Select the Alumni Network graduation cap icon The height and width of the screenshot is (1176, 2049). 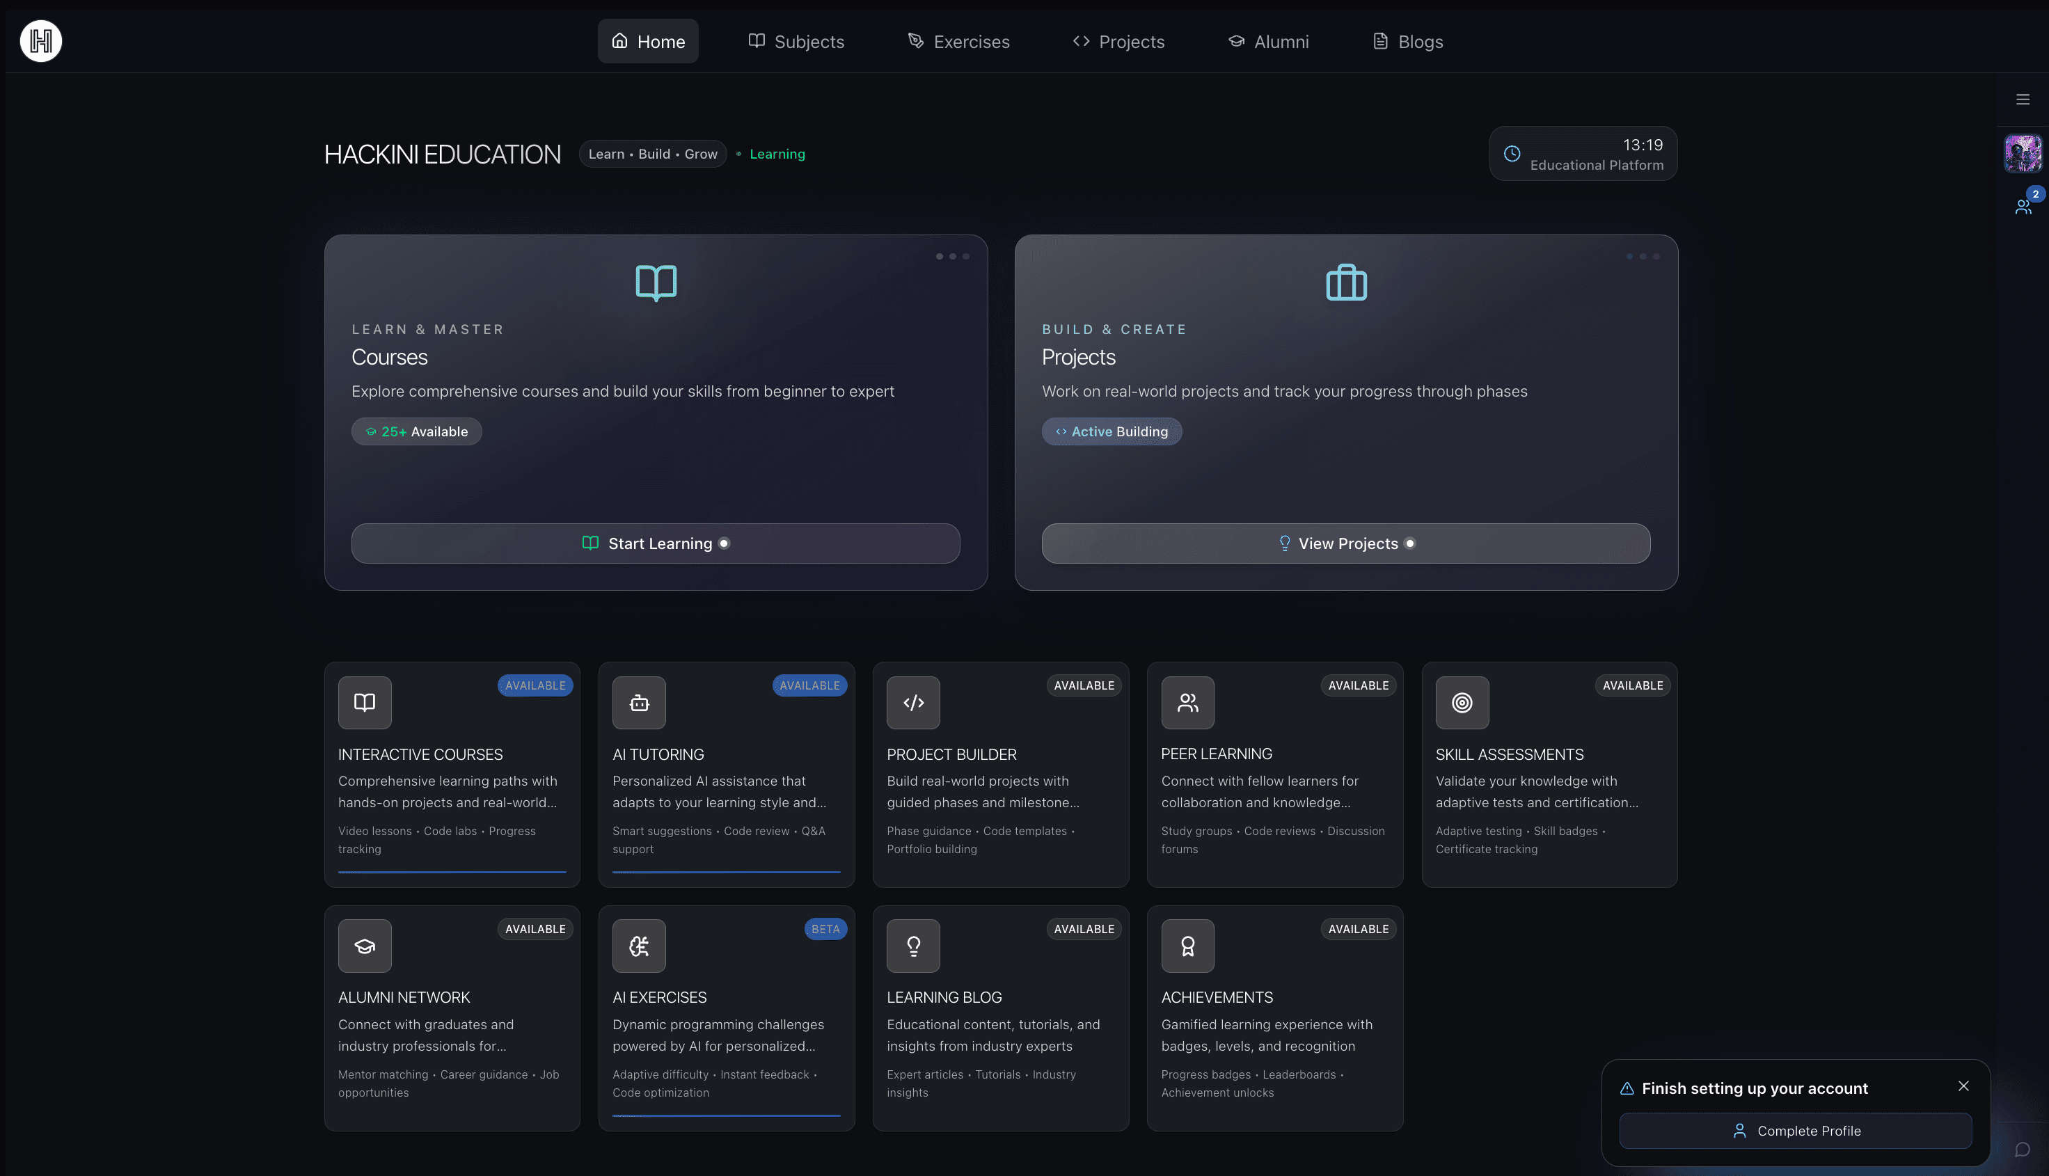(364, 946)
